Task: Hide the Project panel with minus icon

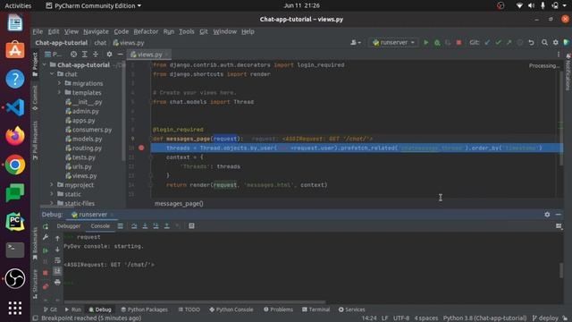Action: click(121, 55)
